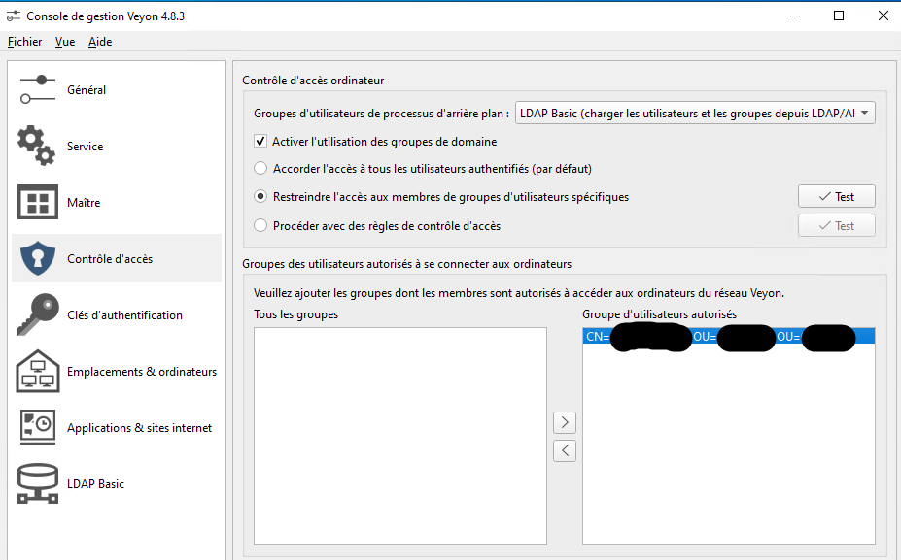Select the CN= entry in authorized groups list

click(729, 336)
